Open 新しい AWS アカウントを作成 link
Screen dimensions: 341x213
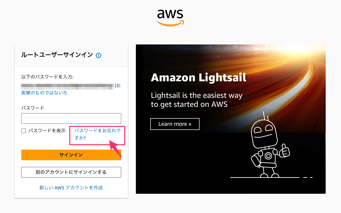pyautogui.click(x=71, y=188)
